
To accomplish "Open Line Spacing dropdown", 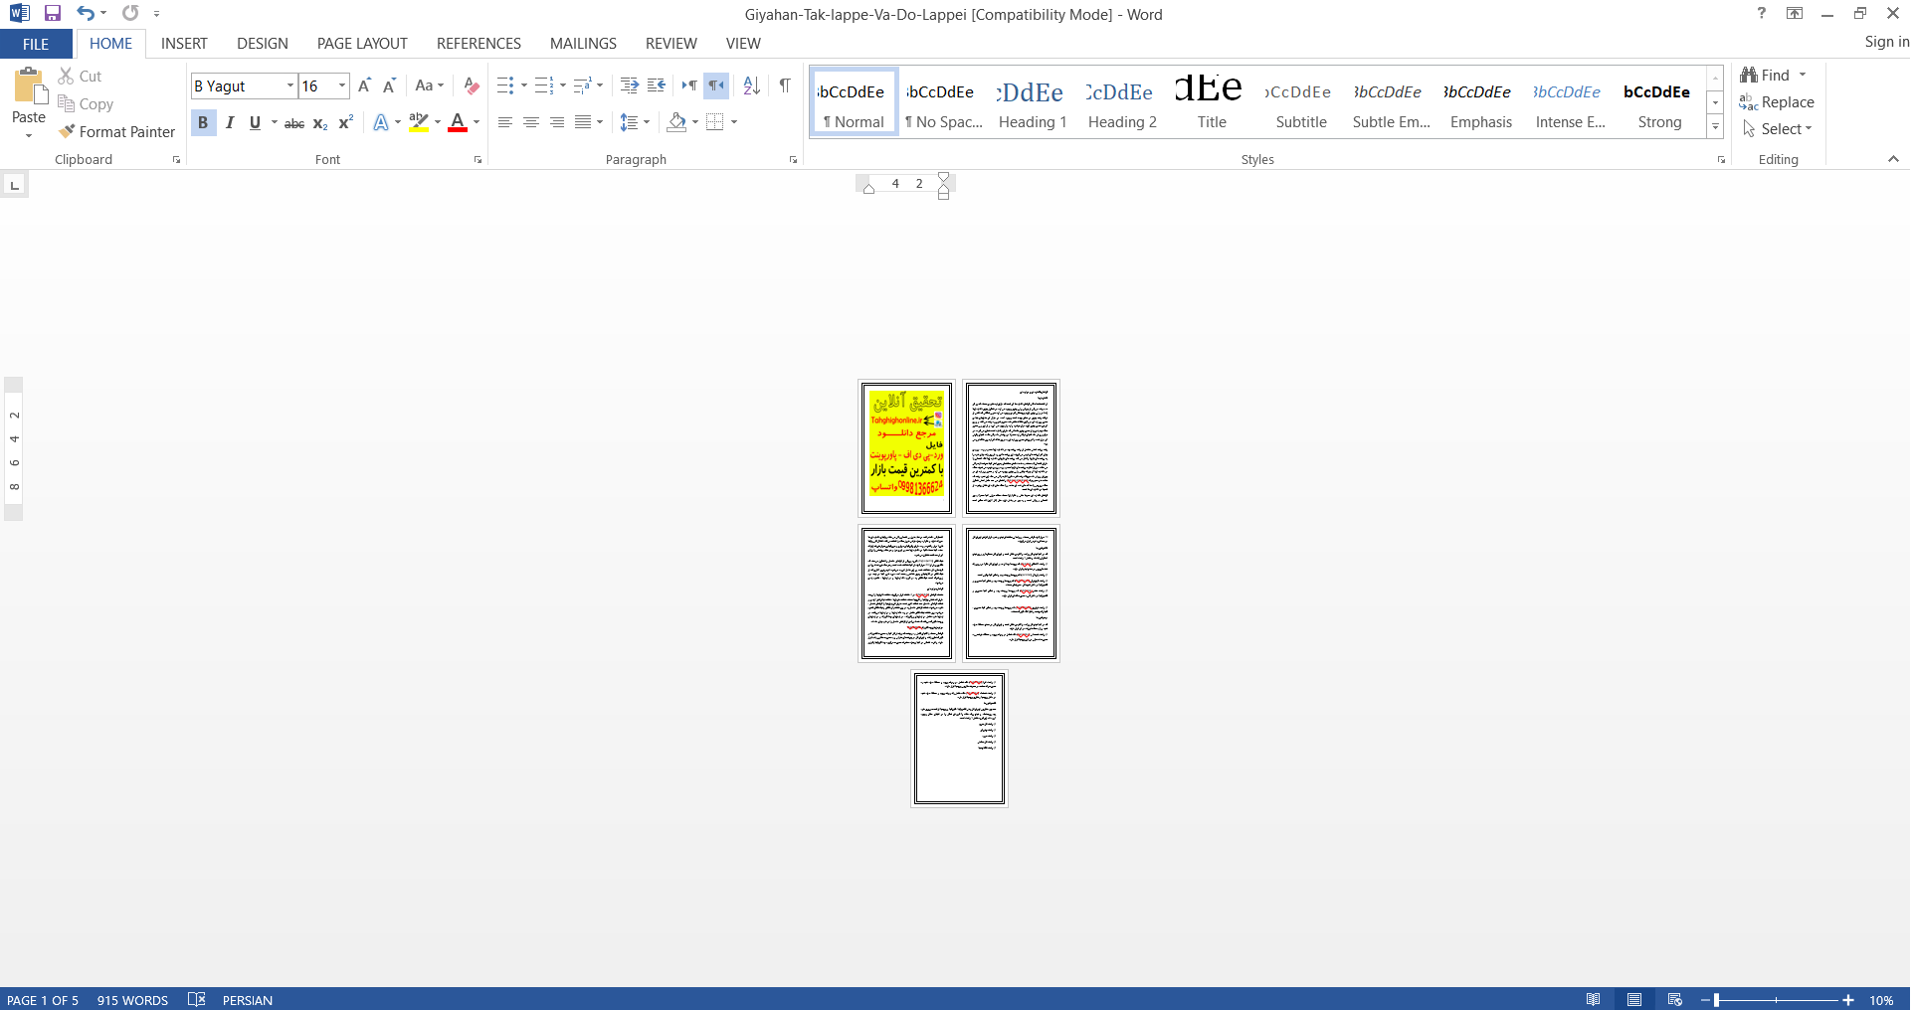I will (x=635, y=122).
